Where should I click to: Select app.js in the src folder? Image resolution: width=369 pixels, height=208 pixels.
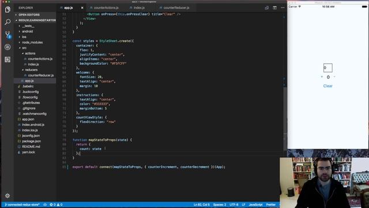pos(29,81)
